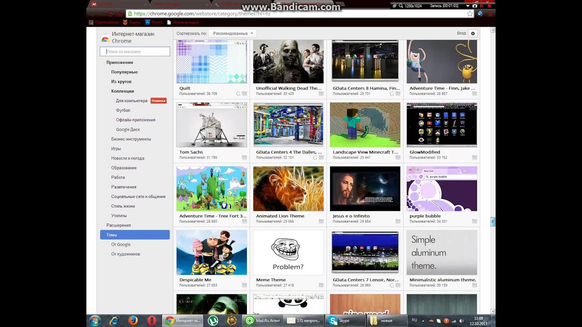This screenshot has width=582, height=327.
Task: Open the Meme Theme 'Problem?' thumbnail
Action: point(288,253)
